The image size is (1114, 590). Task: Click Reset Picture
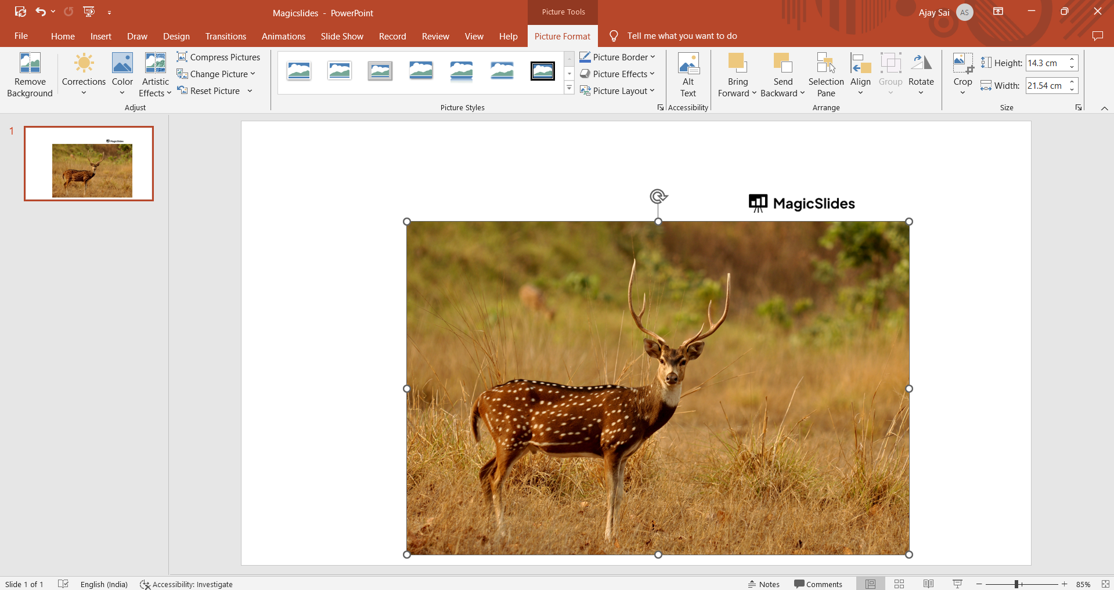click(x=214, y=91)
